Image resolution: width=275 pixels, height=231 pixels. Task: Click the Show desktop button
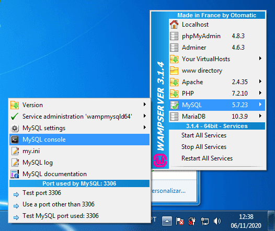[271, 221]
